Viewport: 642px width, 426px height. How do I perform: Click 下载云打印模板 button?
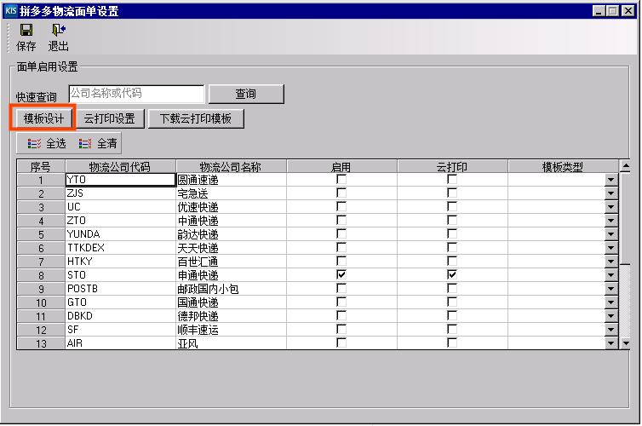(196, 118)
